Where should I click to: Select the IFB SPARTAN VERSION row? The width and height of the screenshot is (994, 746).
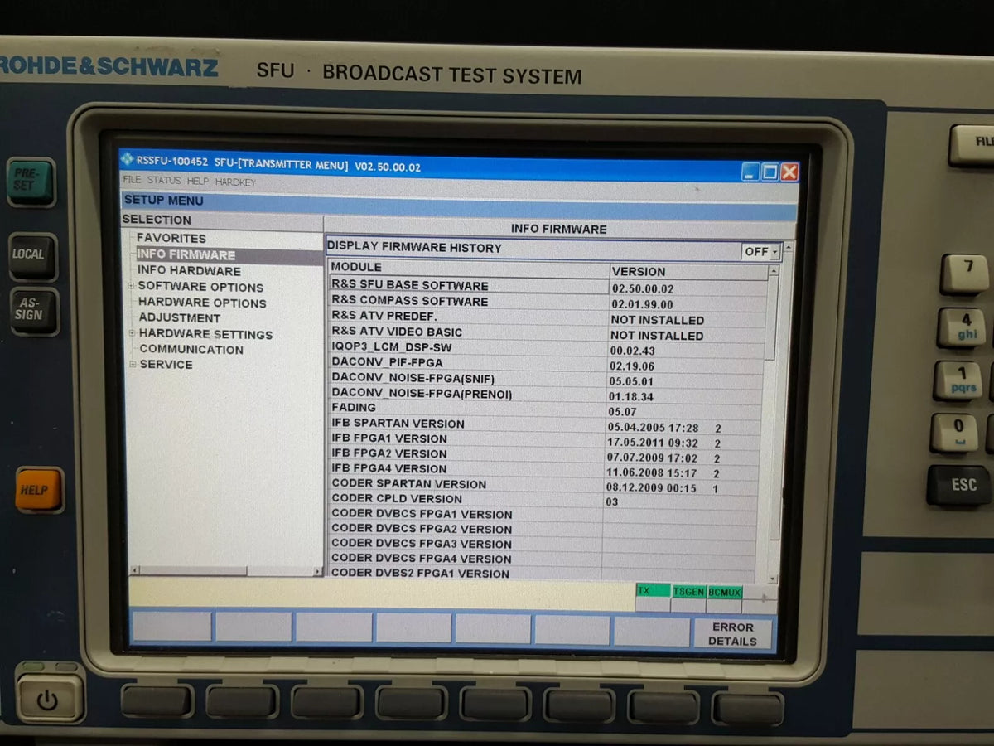click(547, 424)
